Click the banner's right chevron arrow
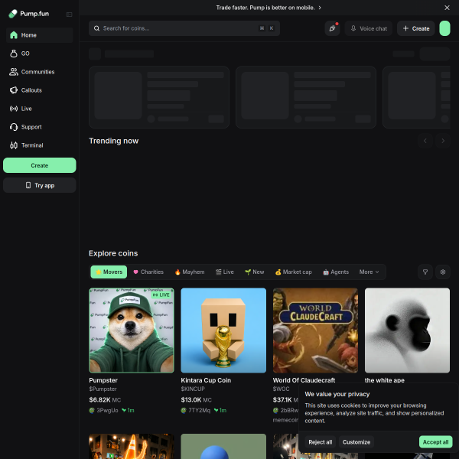Viewport: 459px width, 459px height. tap(320, 8)
